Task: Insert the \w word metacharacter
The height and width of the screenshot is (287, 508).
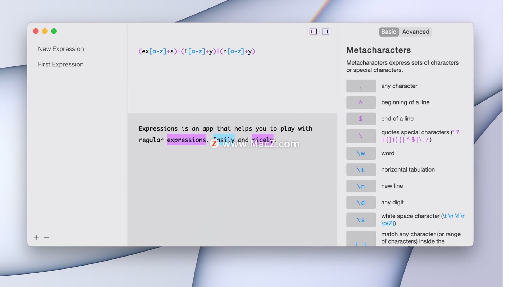Action: (x=361, y=153)
